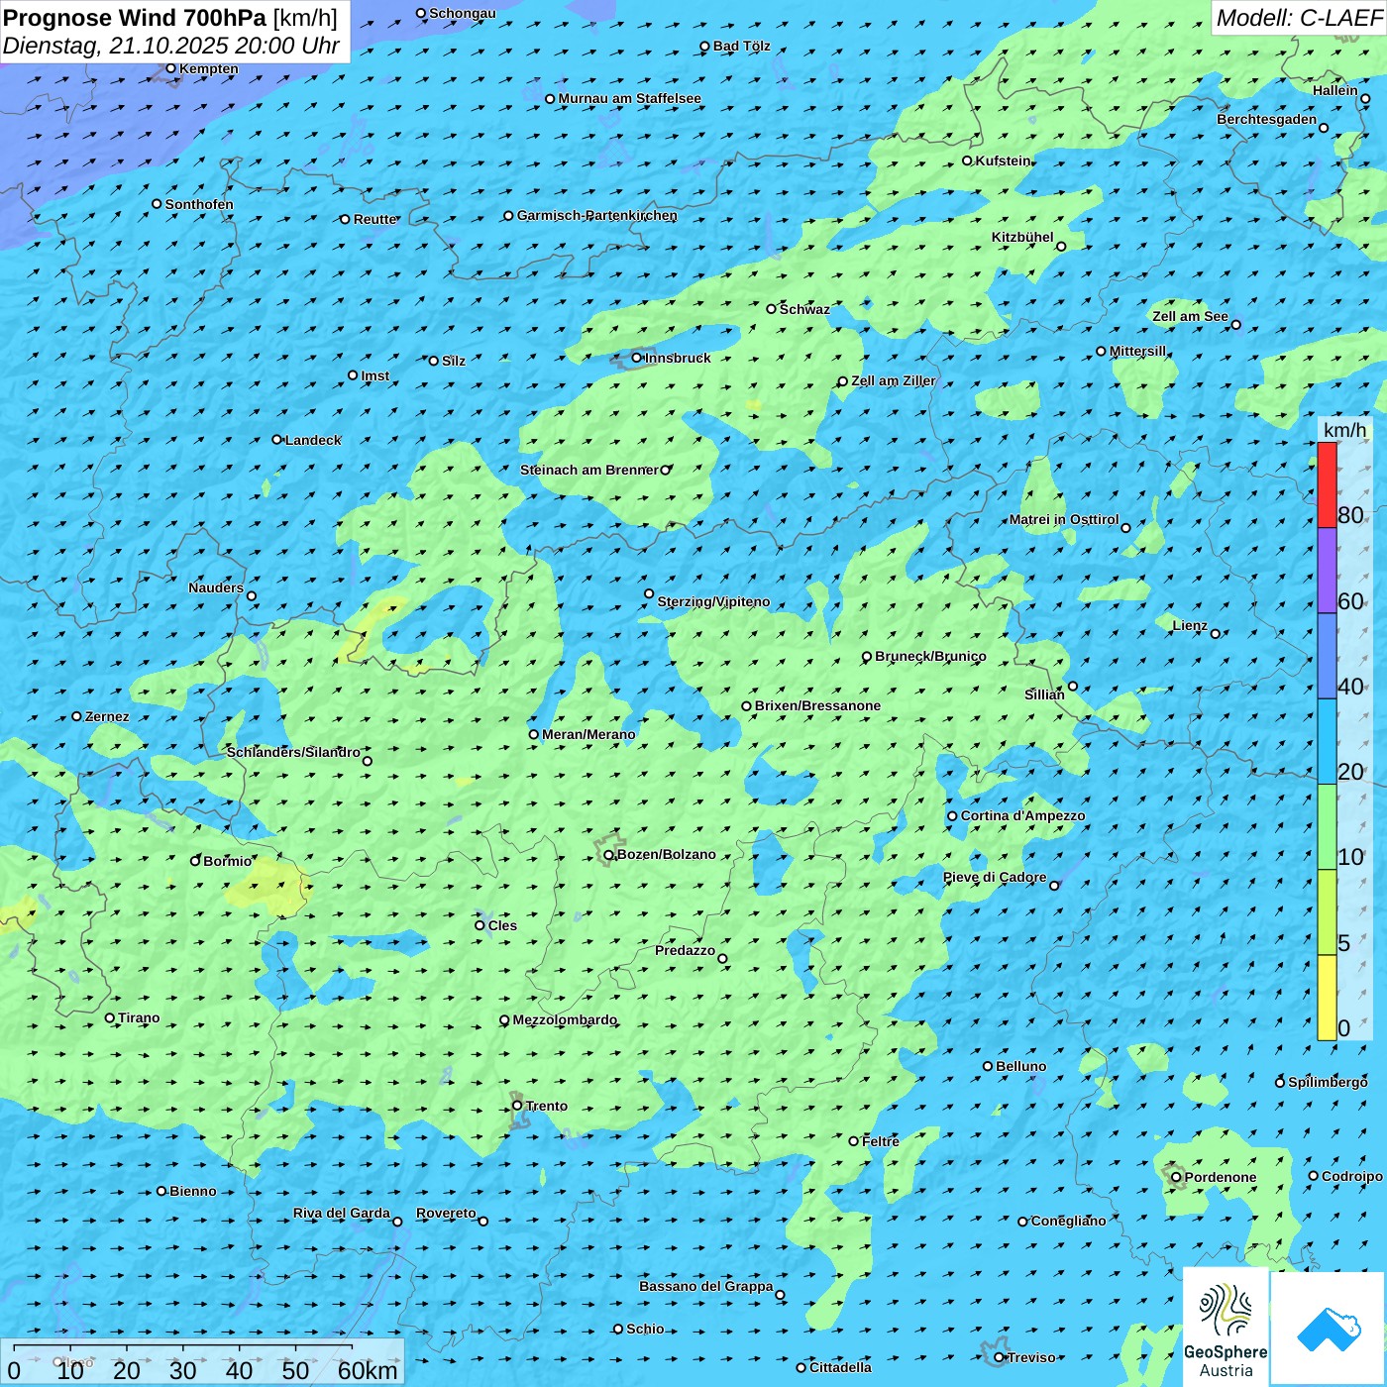Click the Garmisch-Partenkirchen label

click(597, 215)
